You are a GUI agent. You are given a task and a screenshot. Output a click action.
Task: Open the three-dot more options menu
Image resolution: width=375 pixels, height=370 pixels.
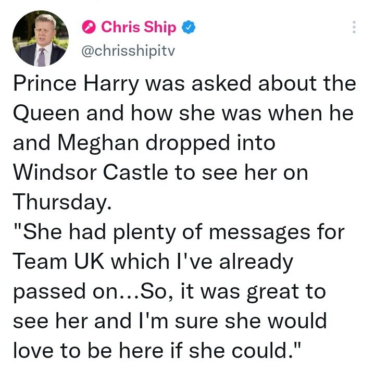tap(354, 27)
